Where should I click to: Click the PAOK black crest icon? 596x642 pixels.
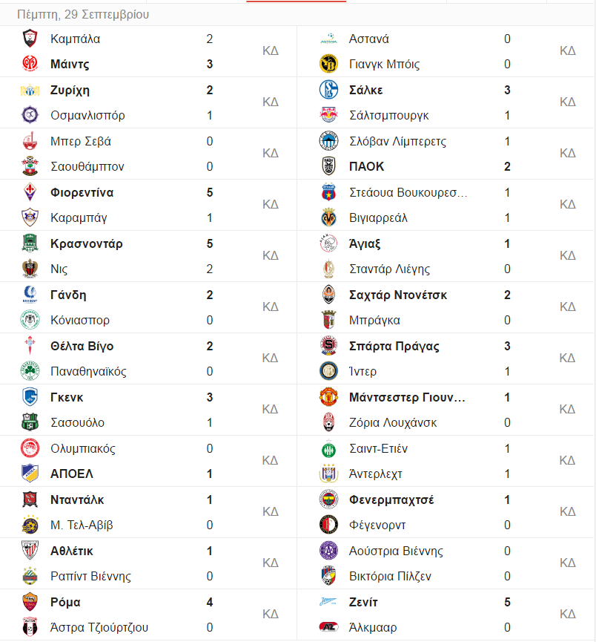(328, 166)
